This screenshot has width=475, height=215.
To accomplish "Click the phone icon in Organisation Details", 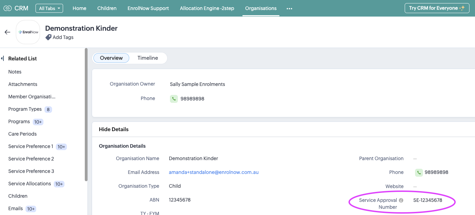I will 419,172.
